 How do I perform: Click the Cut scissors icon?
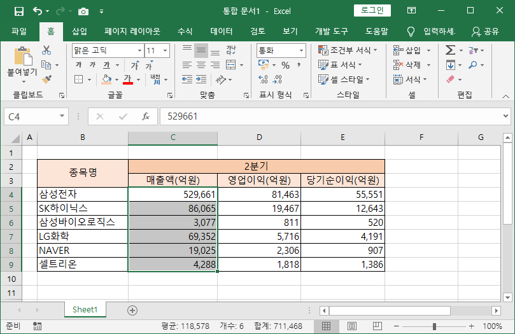[46, 50]
